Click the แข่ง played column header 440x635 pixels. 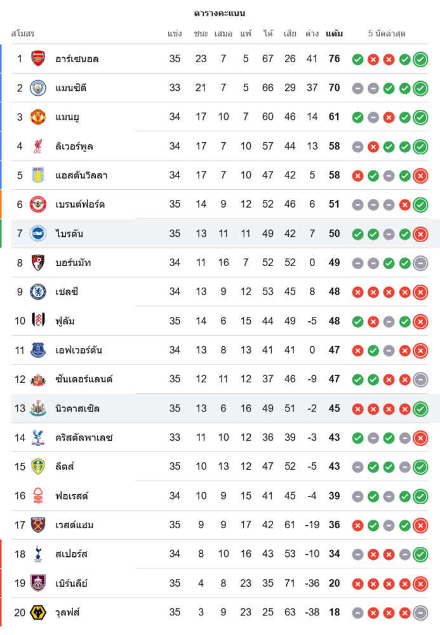click(x=175, y=34)
